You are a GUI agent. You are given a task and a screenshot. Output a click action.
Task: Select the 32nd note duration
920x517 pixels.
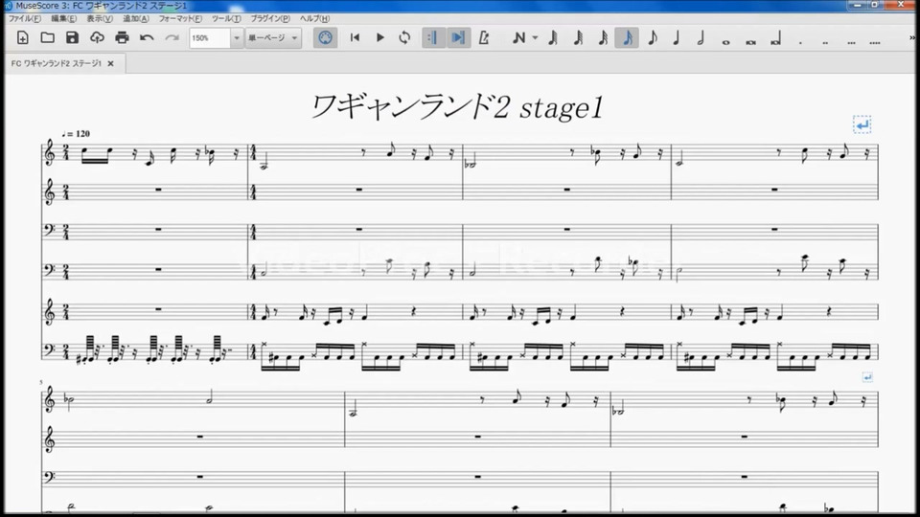tap(603, 38)
